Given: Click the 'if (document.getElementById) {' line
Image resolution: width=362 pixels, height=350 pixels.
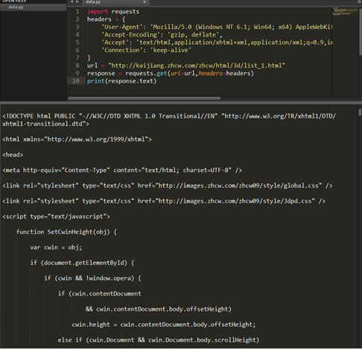Looking at the screenshot, I should click(82, 263).
